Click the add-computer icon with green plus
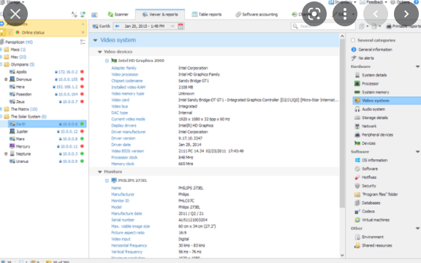Image resolution: width=421 pixels, height=263 pixels. click(83, 14)
